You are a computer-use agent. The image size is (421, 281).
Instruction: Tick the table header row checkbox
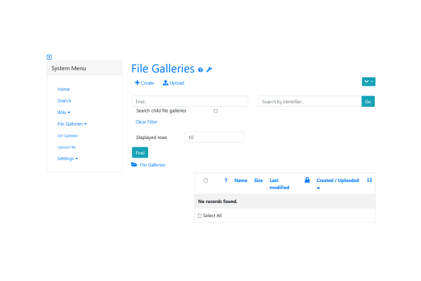[206, 181]
